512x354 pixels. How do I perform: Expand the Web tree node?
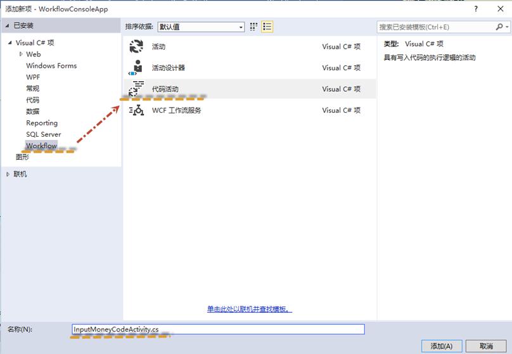(x=21, y=54)
